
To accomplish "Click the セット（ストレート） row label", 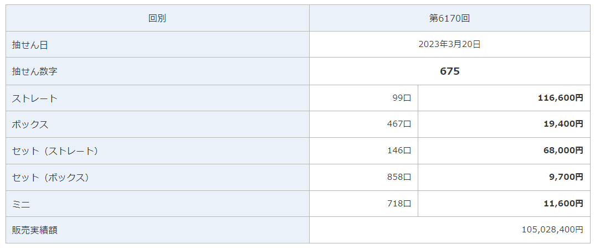I will pos(55,151).
